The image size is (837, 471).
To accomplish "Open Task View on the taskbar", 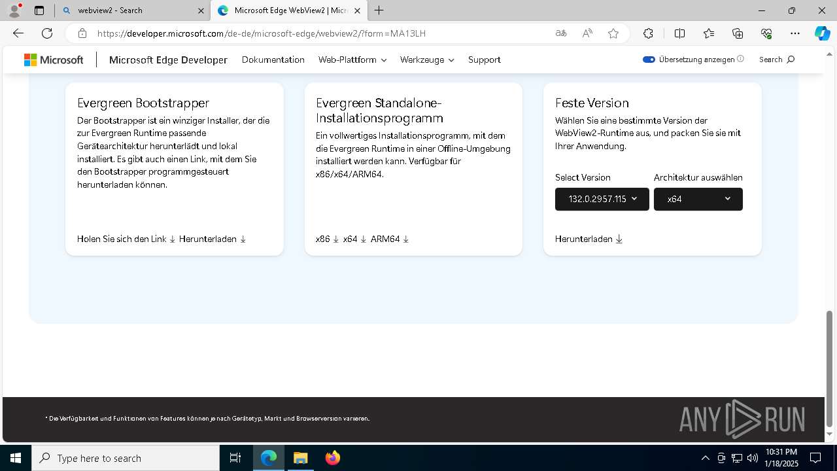I will [x=235, y=458].
